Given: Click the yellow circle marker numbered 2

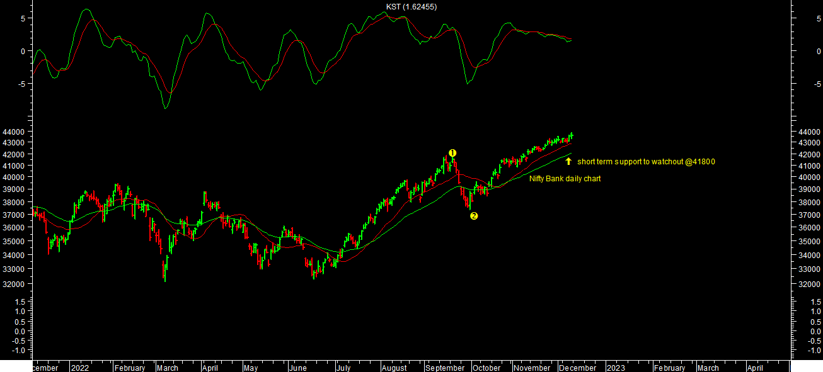Looking at the screenshot, I should tap(474, 216).
